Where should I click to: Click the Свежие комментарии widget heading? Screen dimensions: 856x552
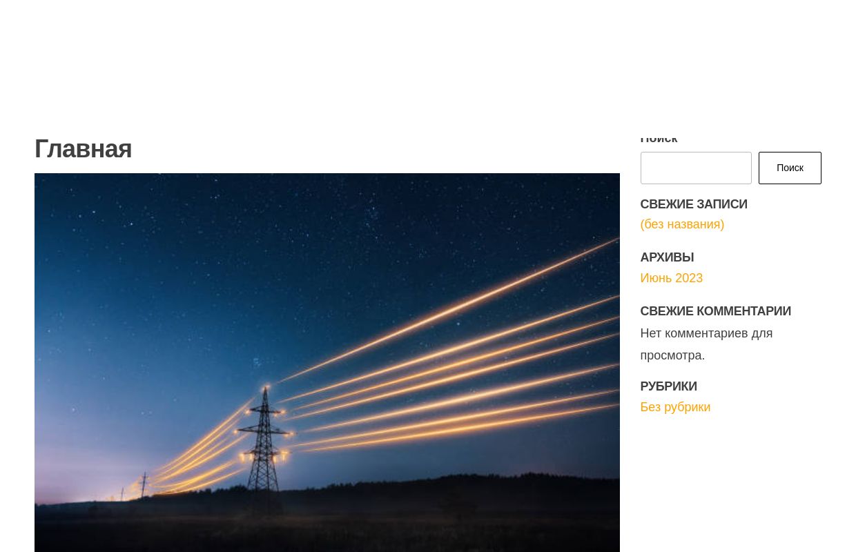[715, 311]
